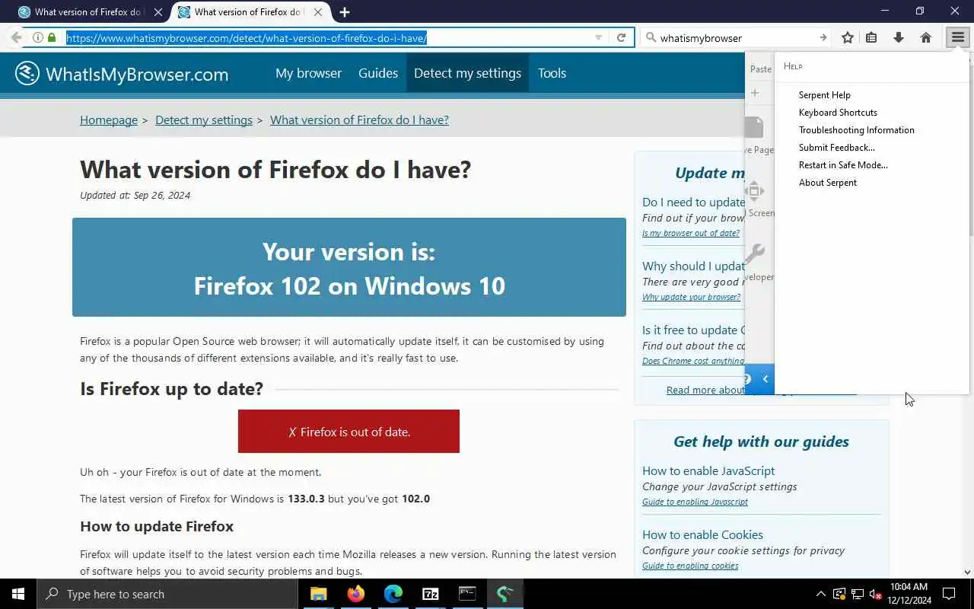
Task: Bookmark this page with the star icon
Action: pos(848,37)
